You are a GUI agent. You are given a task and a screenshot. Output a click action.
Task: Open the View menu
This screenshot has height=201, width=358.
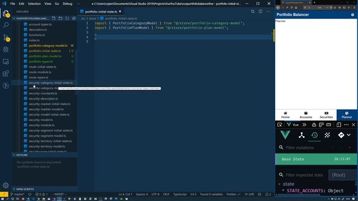point(48,4)
